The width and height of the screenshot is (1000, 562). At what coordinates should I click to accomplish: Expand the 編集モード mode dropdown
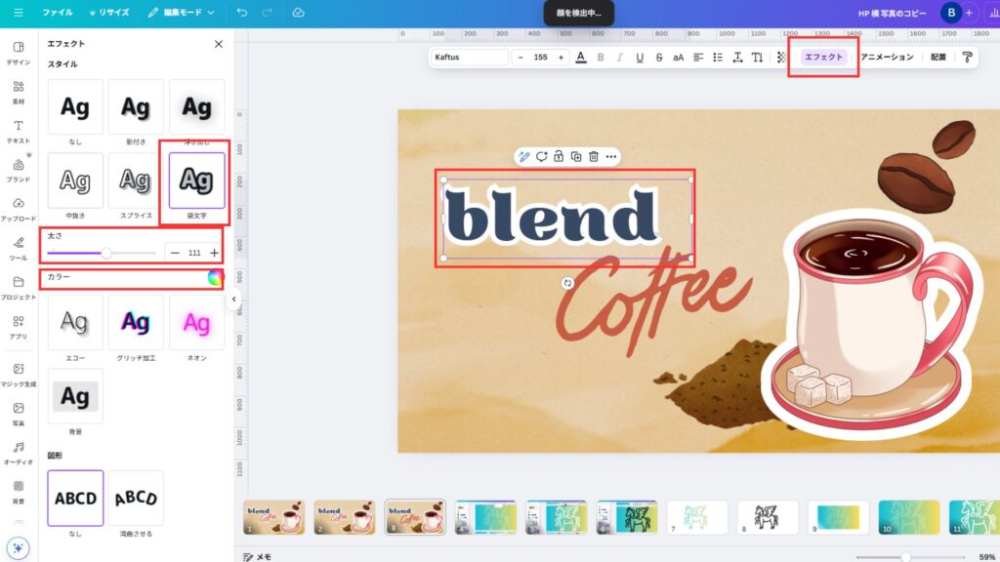182,13
